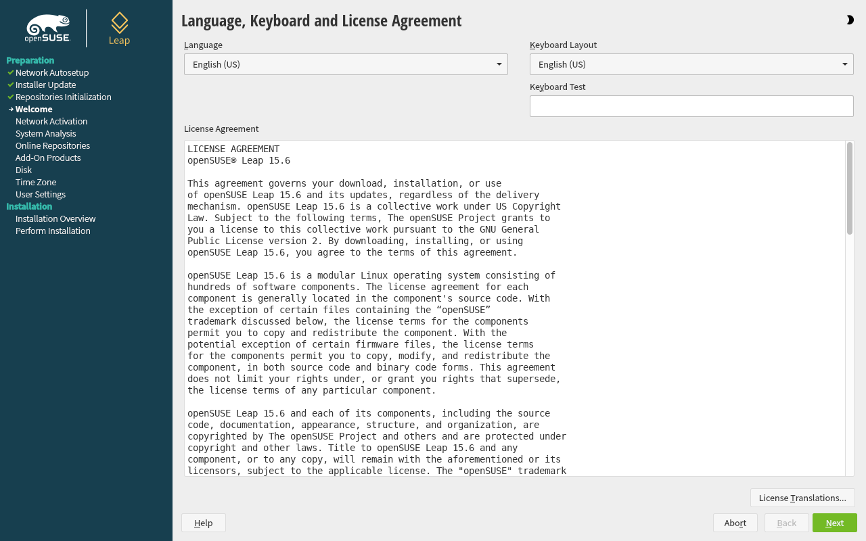Select Disk step in sidebar
The height and width of the screenshot is (541, 866).
(24, 170)
